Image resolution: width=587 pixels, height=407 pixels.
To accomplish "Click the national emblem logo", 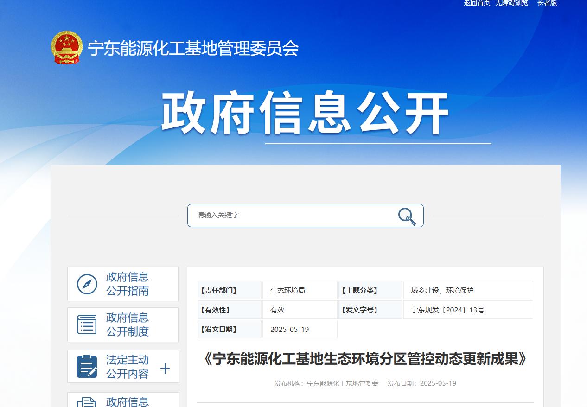I will (67, 47).
